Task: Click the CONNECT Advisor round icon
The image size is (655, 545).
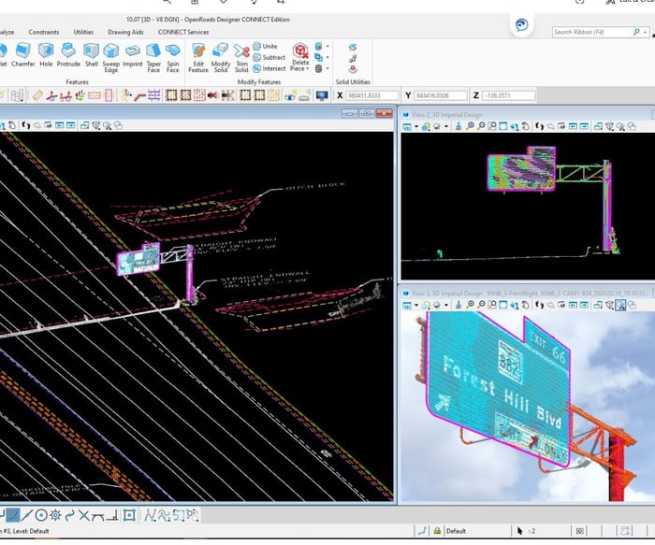Action: click(521, 25)
